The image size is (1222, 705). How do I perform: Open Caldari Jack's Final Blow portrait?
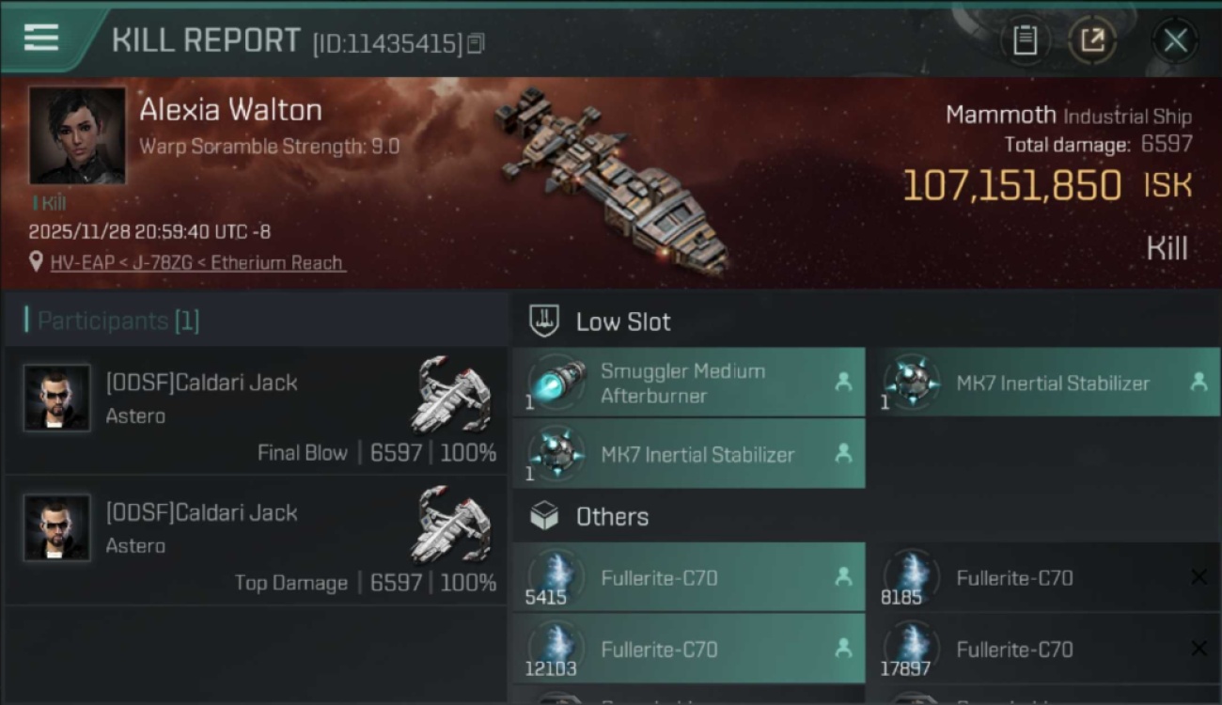[57, 399]
